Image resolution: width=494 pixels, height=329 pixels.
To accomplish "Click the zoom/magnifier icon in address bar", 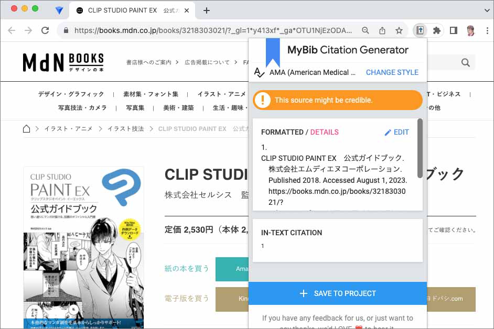I will (366, 30).
